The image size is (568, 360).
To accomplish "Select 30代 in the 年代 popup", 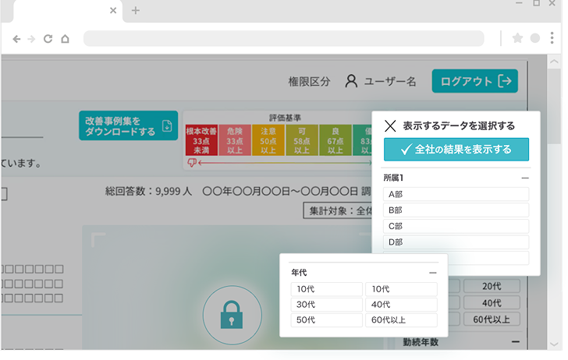I will pos(326,305).
